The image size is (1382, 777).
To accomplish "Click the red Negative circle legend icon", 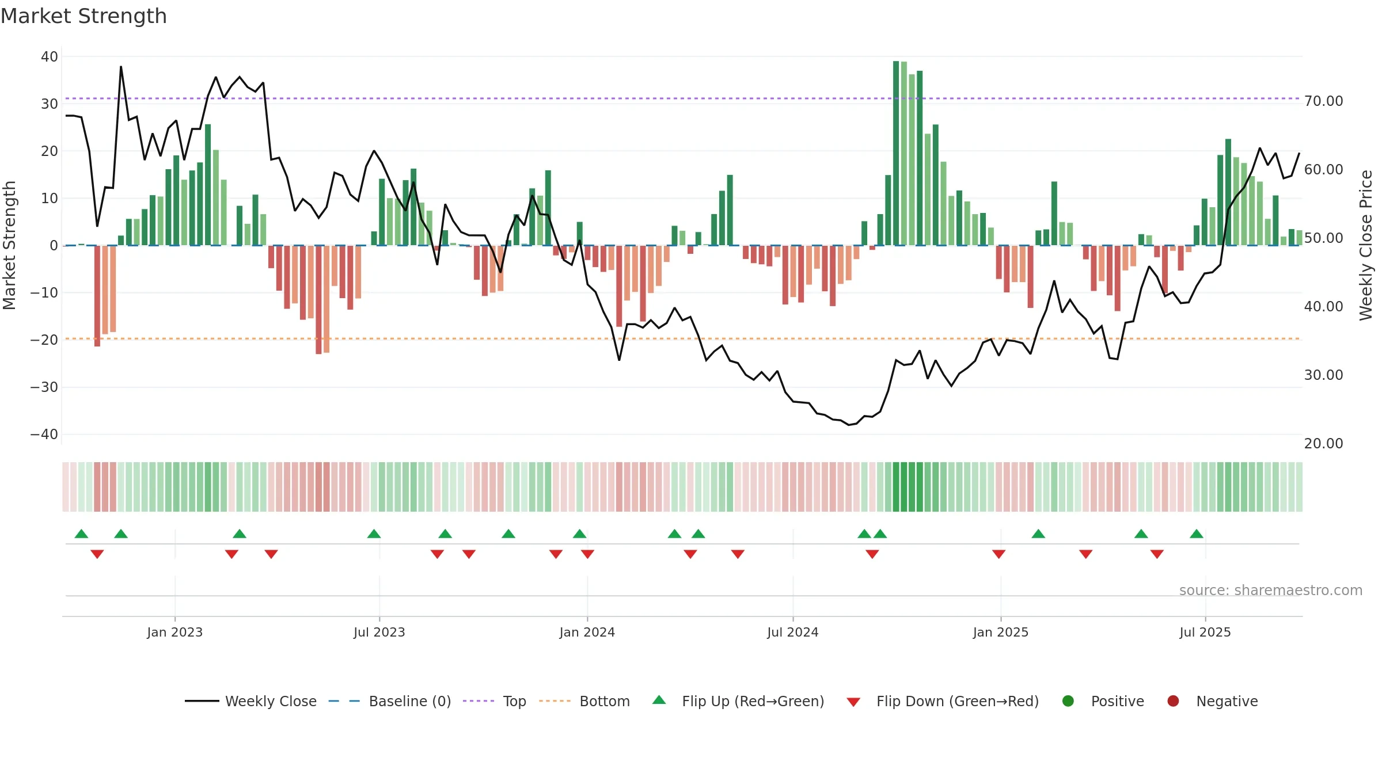I will [x=1173, y=701].
